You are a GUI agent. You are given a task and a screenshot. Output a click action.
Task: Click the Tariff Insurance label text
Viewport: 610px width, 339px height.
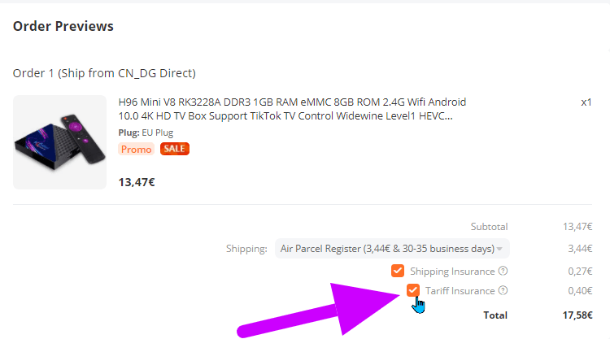(460, 291)
